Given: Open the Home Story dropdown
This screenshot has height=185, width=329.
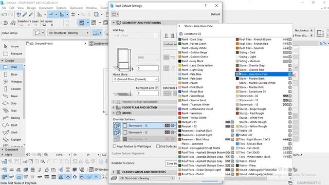Looking at the screenshot, I should [x=136, y=79].
